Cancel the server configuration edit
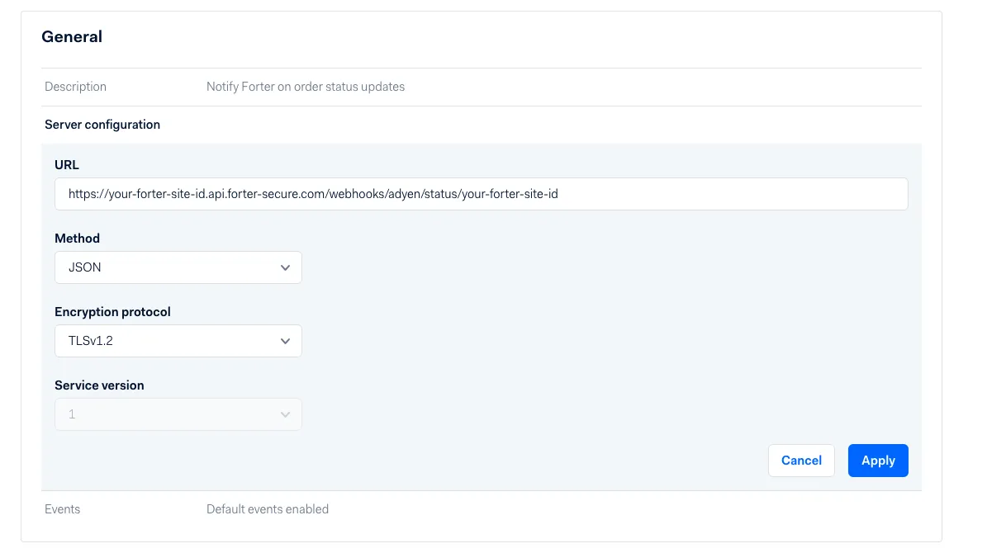This screenshot has width=987, height=553. (800, 461)
